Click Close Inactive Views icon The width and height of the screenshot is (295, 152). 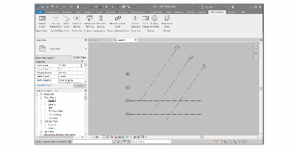pos(124,7)
